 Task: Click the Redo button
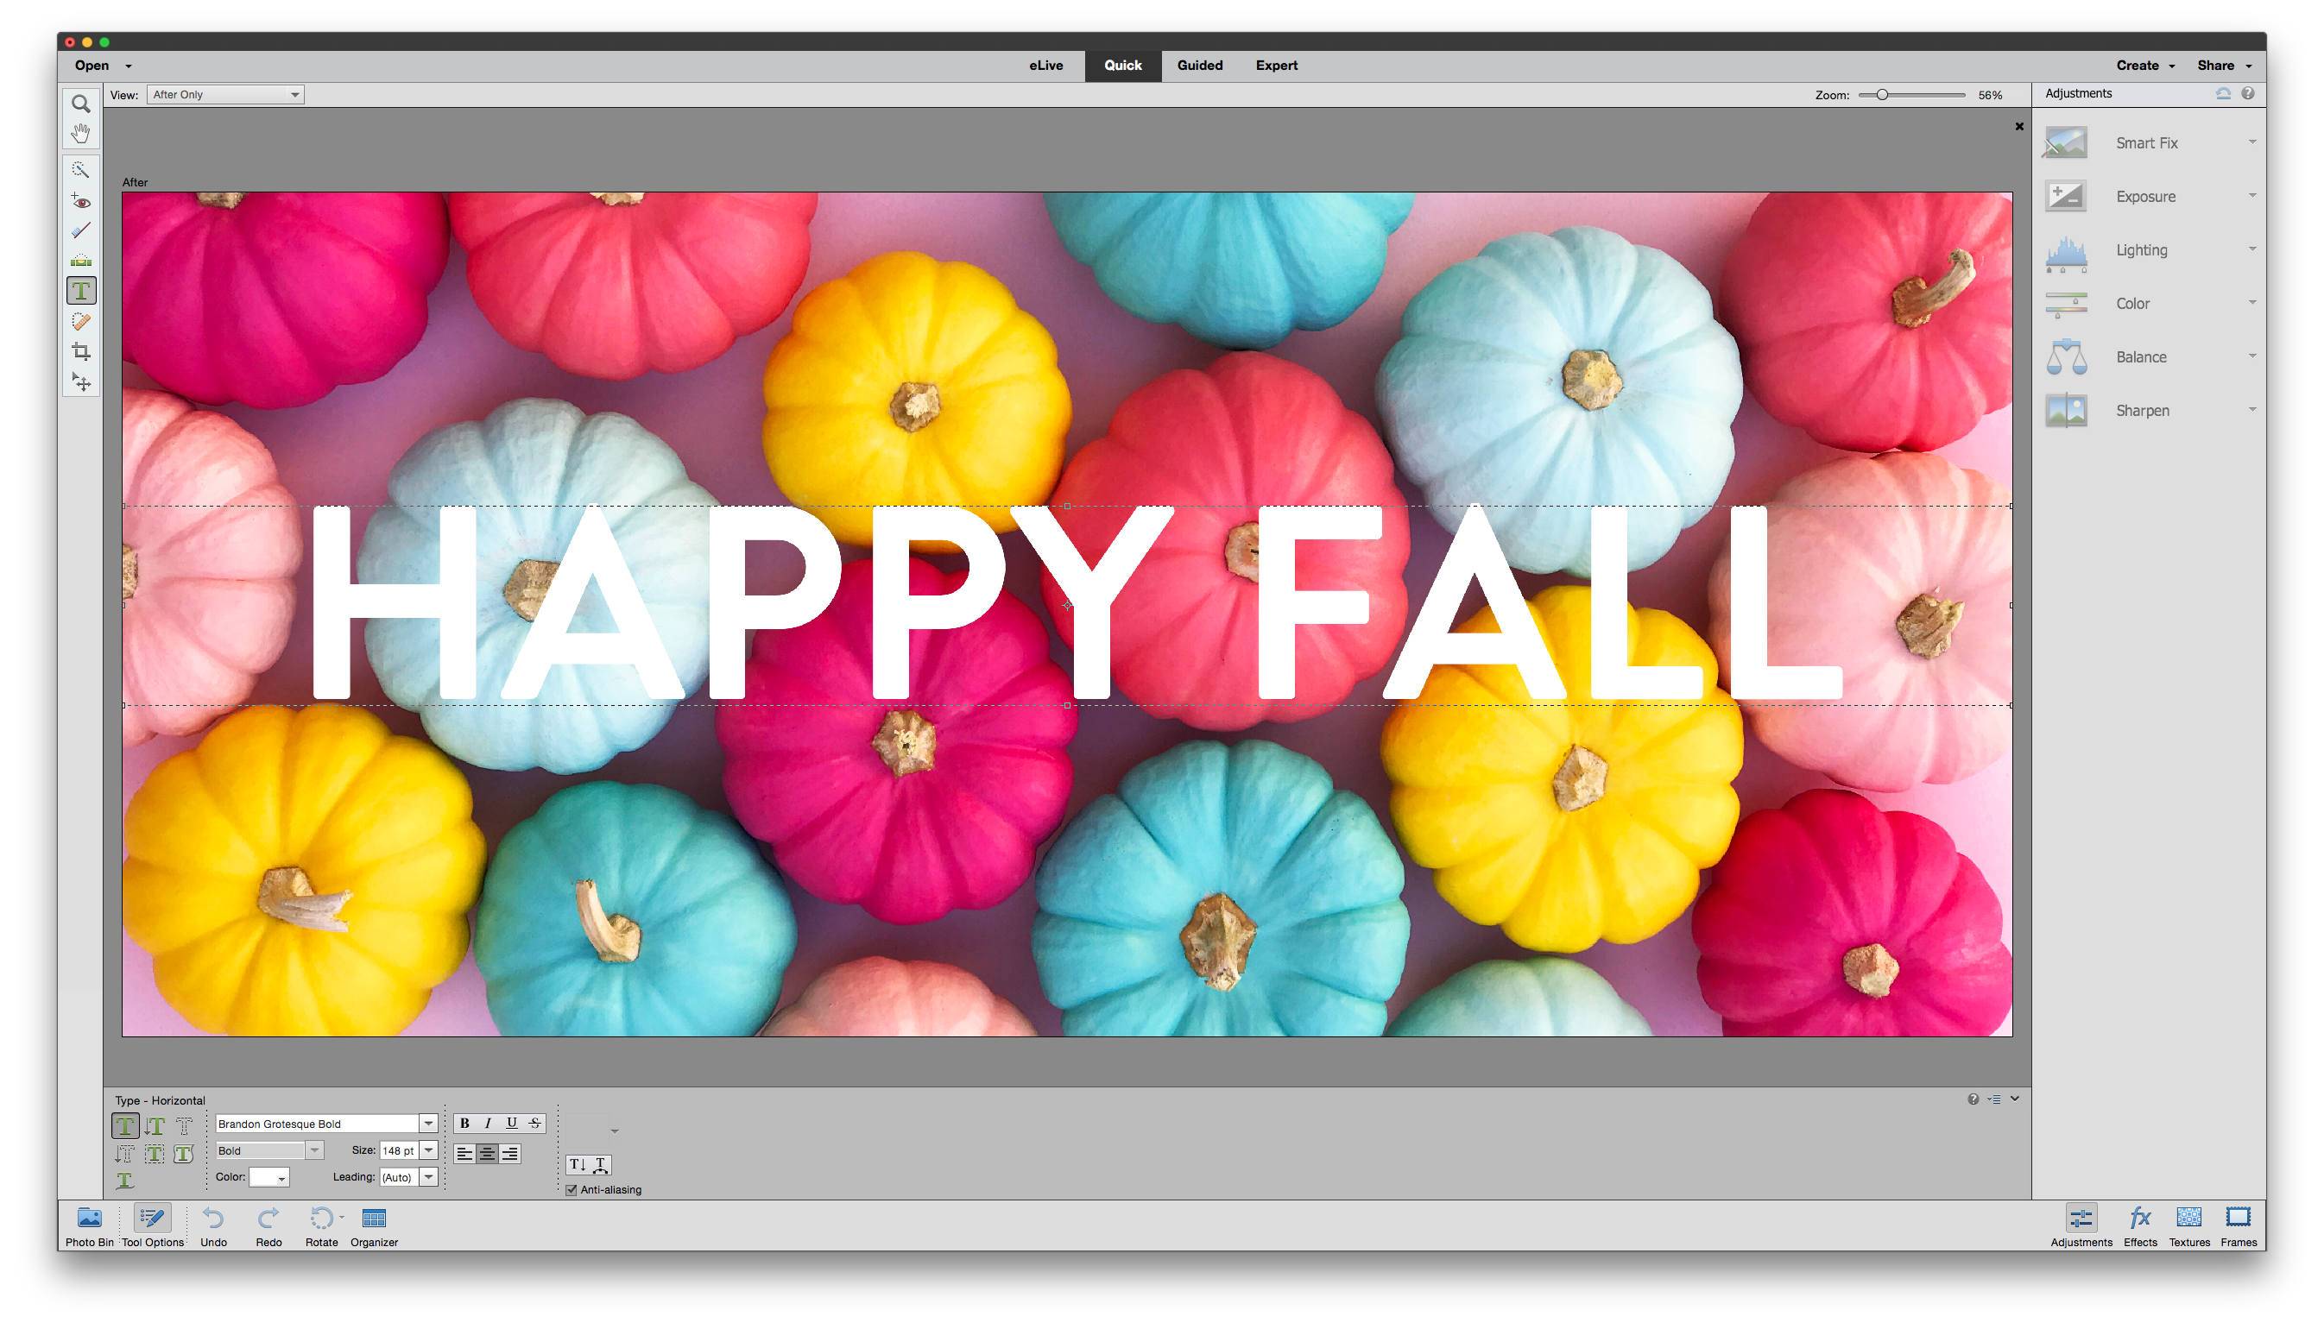click(268, 1225)
